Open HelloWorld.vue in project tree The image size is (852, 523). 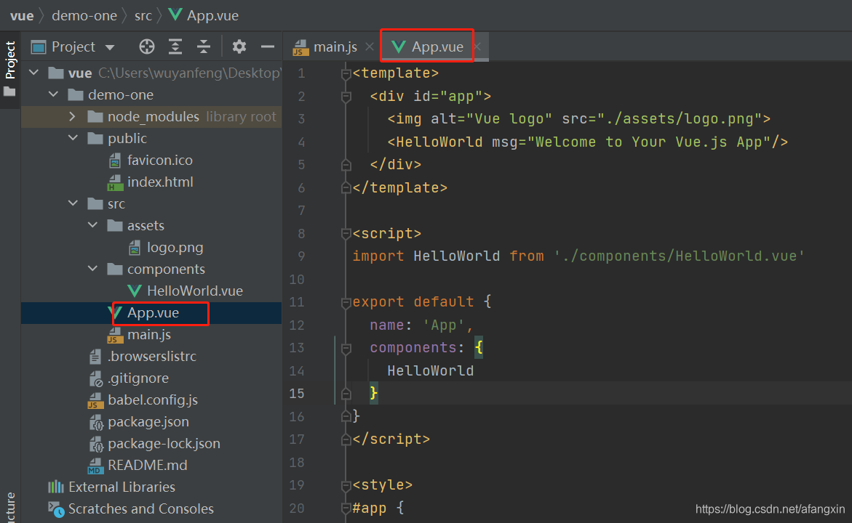[194, 291]
